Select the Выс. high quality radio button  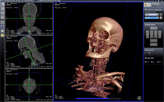(x=158, y=62)
